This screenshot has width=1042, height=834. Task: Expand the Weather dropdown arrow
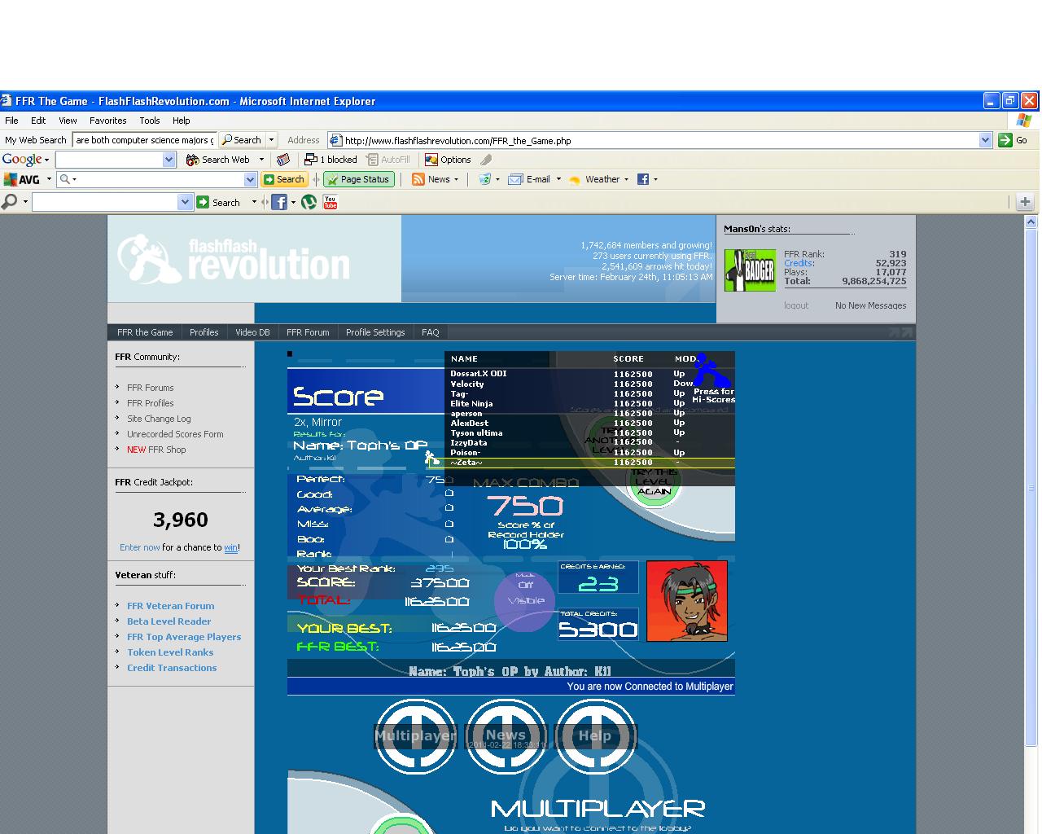point(626,179)
